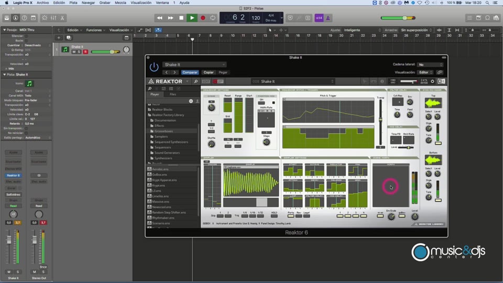Click the plugin link chain icon
The image size is (503, 283).
click(440, 72)
